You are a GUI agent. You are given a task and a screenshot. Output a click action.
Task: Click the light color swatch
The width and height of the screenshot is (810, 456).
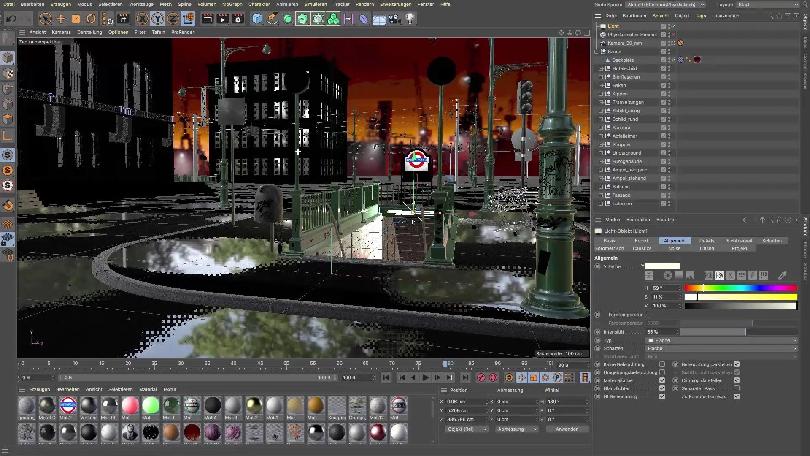(x=662, y=266)
